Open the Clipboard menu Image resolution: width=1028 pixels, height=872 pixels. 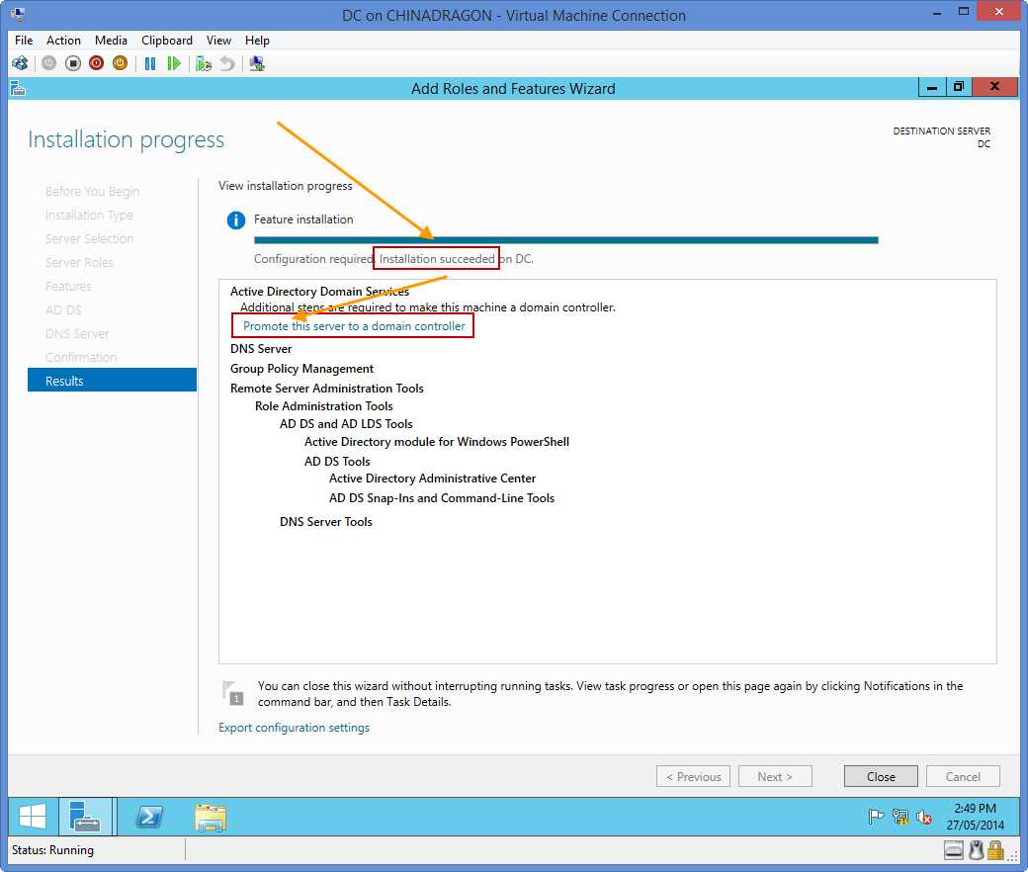[x=167, y=41]
